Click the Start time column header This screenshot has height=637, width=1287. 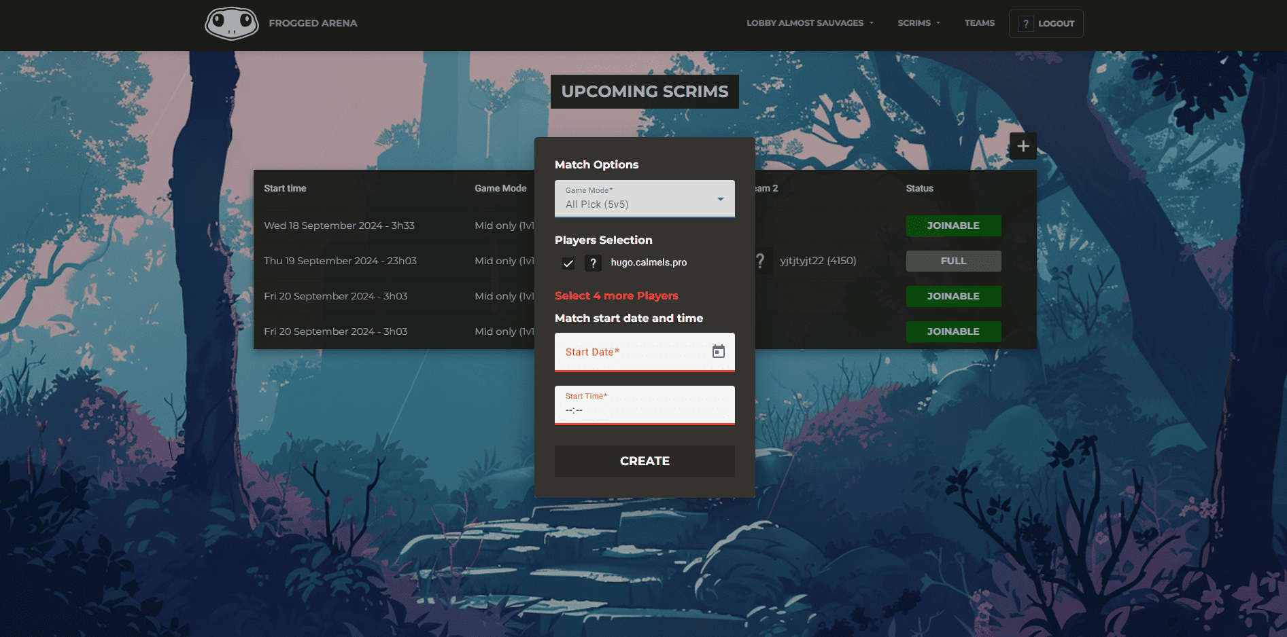285,188
